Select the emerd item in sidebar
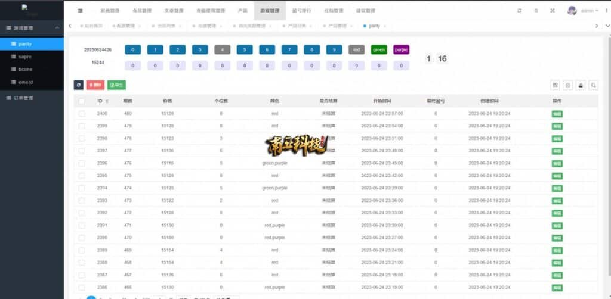The width and height of the screenshot is (611, 299). [x=26, y=82]
